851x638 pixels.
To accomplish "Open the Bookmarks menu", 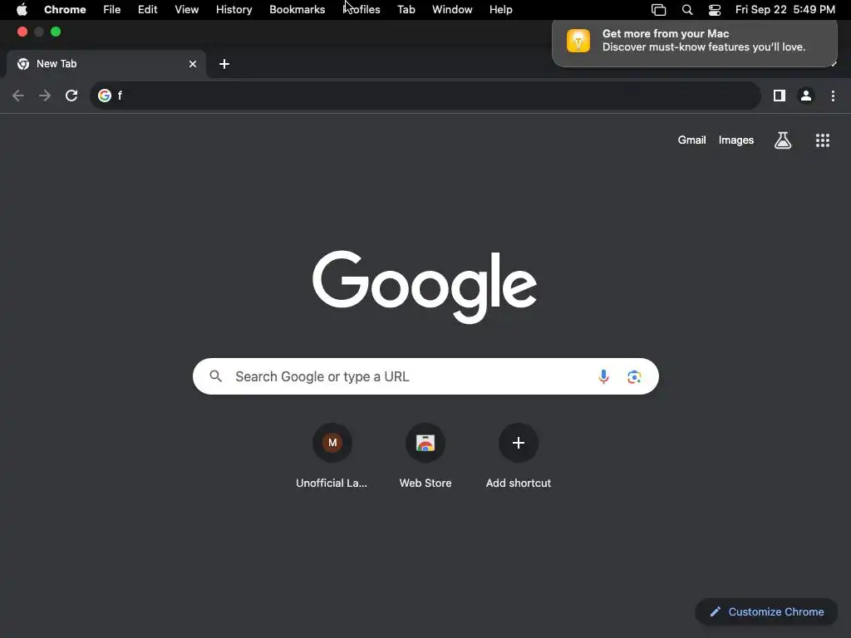I will click(298, 10).
